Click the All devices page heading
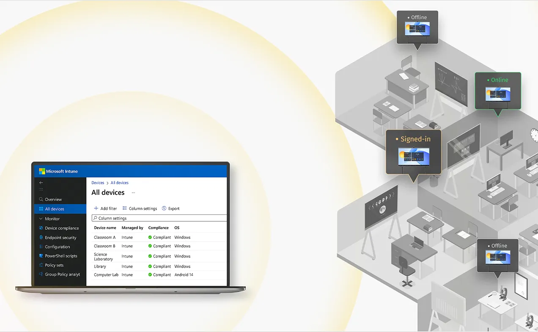Viewport: 538px width, 332px height. click(x=108, y=193)
